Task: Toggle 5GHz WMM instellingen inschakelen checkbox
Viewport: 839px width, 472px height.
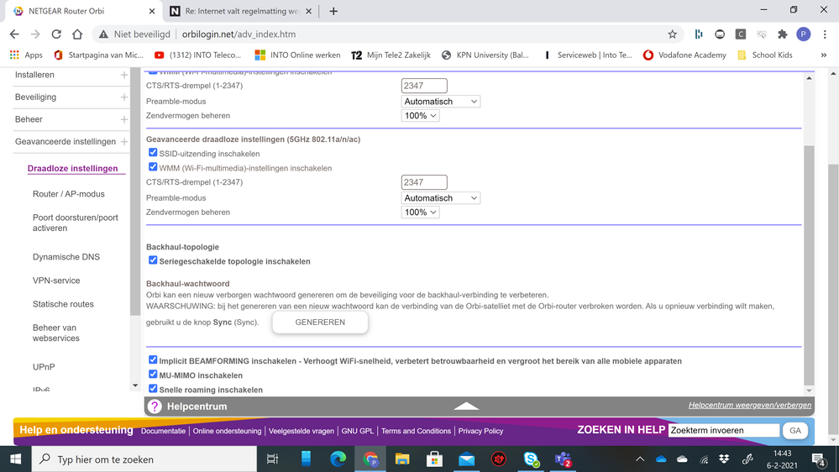Action: point(153,167)
